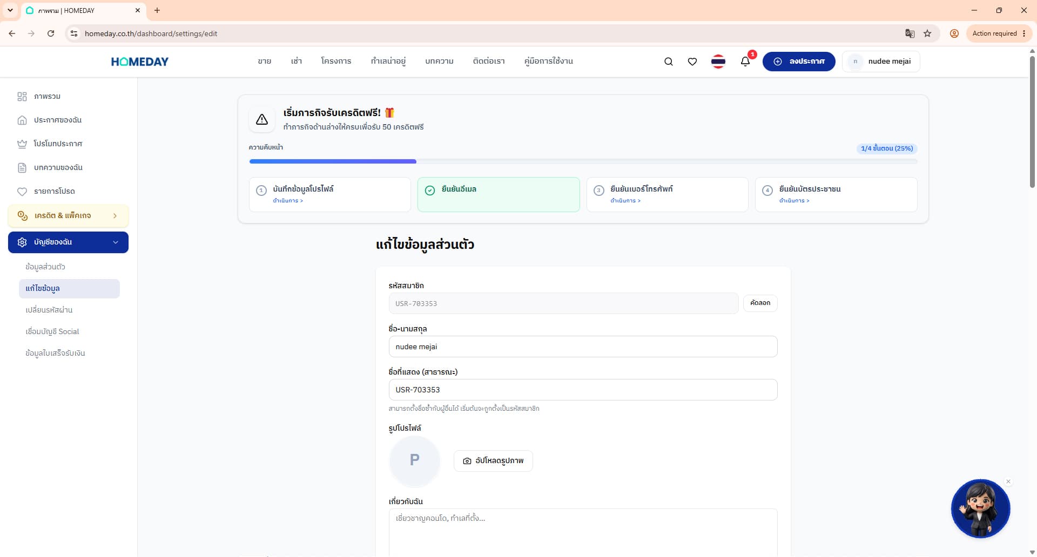Click the address bar URL
This screenshot has height=557, width=1037.
151,33
